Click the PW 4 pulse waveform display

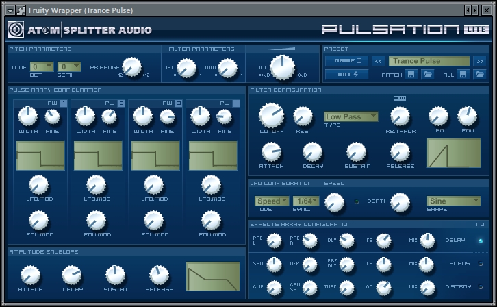point(213,156)
